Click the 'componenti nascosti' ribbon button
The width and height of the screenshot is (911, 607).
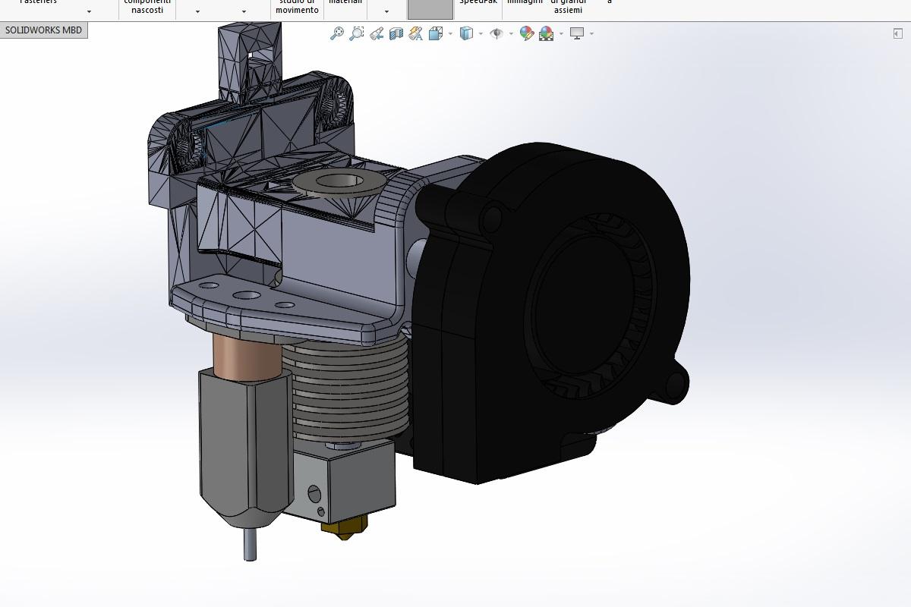[147, 7]
